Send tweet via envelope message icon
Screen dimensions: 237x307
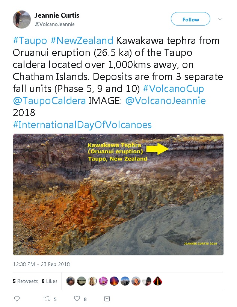pyautogui.click(x=107, y=299)
